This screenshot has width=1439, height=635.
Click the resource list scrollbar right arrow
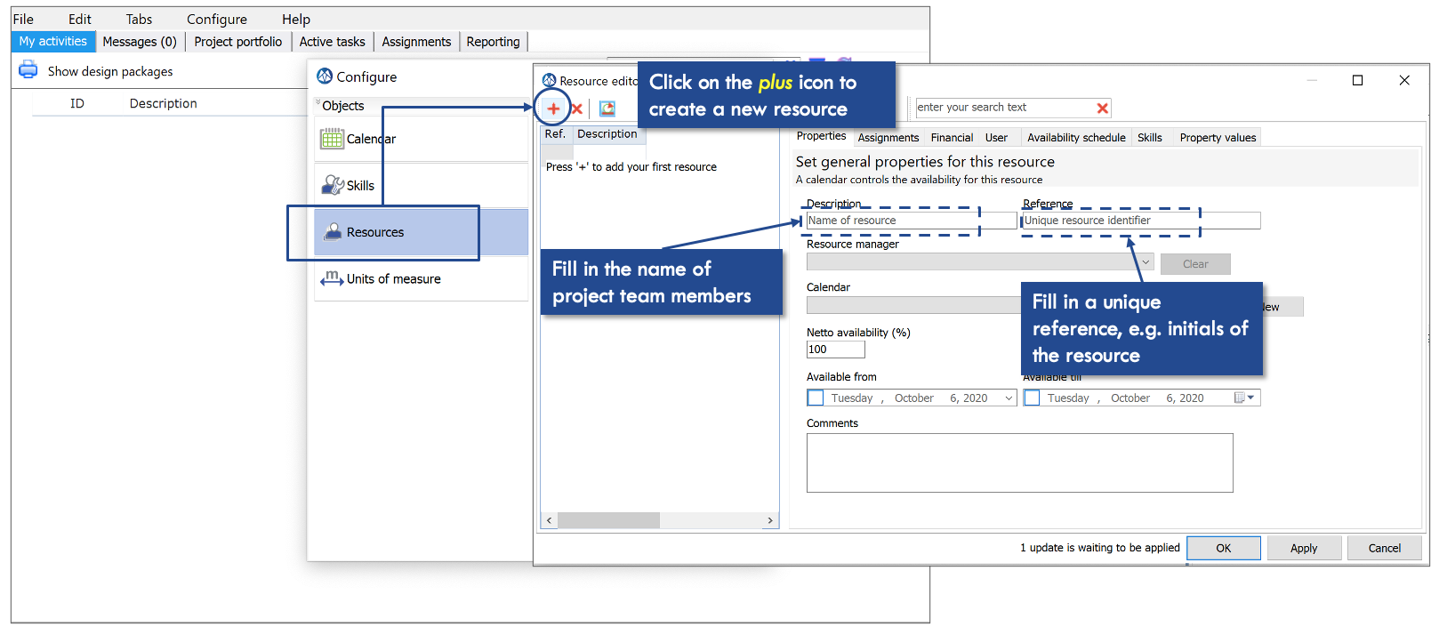tap(770, 520)
